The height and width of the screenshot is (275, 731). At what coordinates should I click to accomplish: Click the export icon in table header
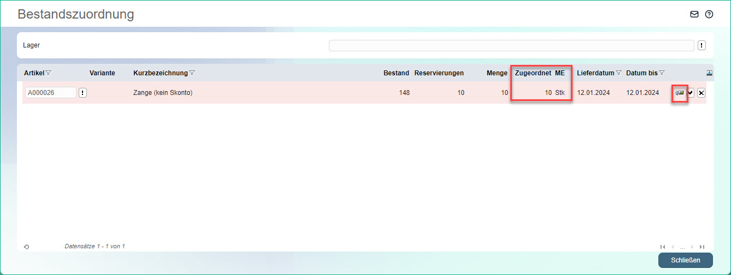point(709,73)
